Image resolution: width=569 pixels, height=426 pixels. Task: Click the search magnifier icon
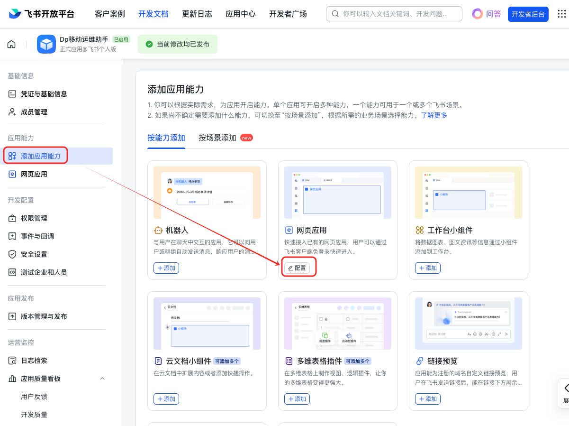pyautogui.click(x=335, y=14)
